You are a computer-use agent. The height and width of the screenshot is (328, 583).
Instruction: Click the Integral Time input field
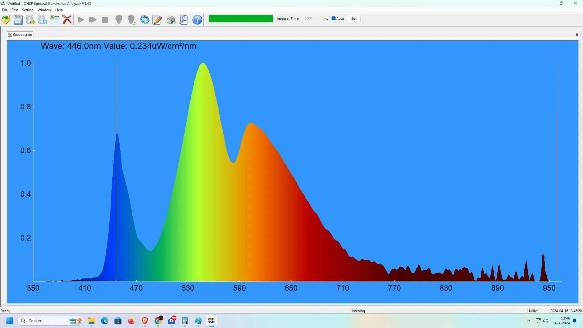pyautogui.click(x=311, y=19)
